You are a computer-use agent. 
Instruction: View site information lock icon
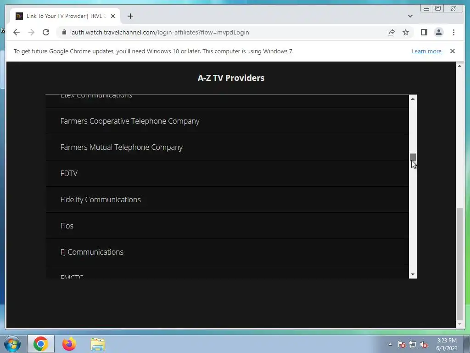tap(64, 32)
